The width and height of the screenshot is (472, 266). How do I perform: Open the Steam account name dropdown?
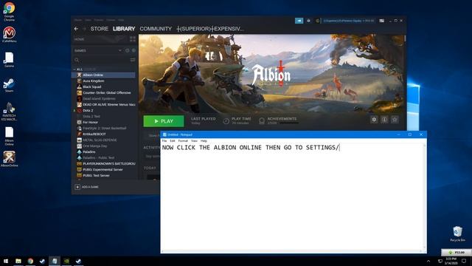coord(349,21)
